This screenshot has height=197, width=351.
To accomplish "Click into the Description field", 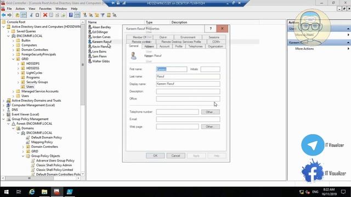I will [x=188, y=91].
